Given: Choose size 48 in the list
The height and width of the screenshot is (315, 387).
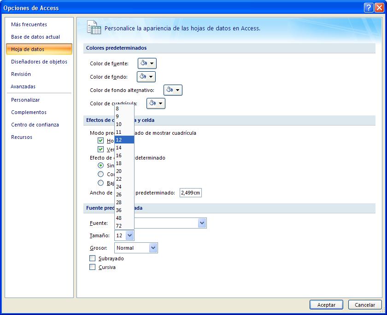Looking at the screenshot, I should pyautogui.click(x=124, y=218).
